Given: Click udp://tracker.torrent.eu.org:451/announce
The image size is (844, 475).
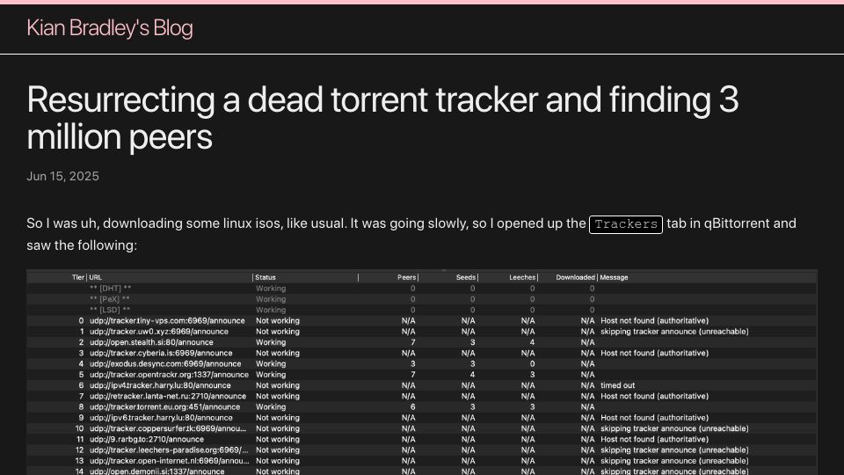Looking at the screenshot, I should point(164,406).
